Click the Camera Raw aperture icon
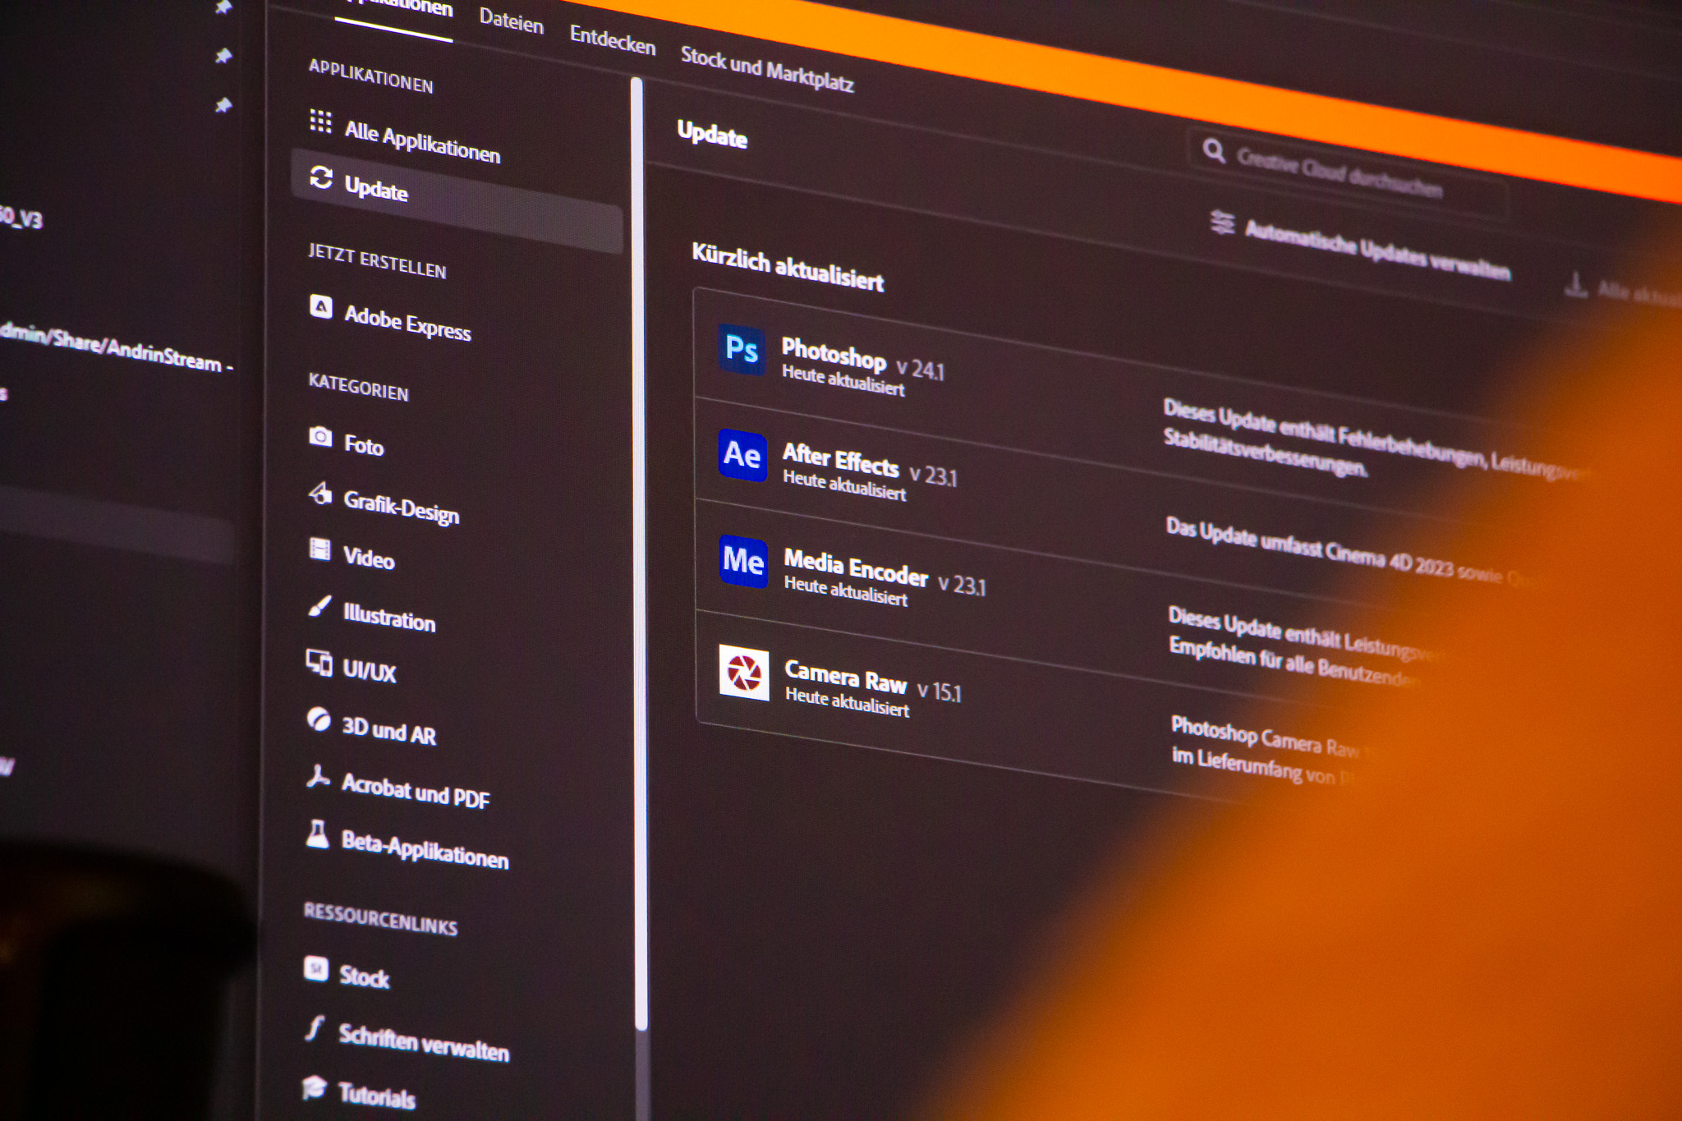The width and height of the screenshot is (1682, 1121). pos(744,673)
